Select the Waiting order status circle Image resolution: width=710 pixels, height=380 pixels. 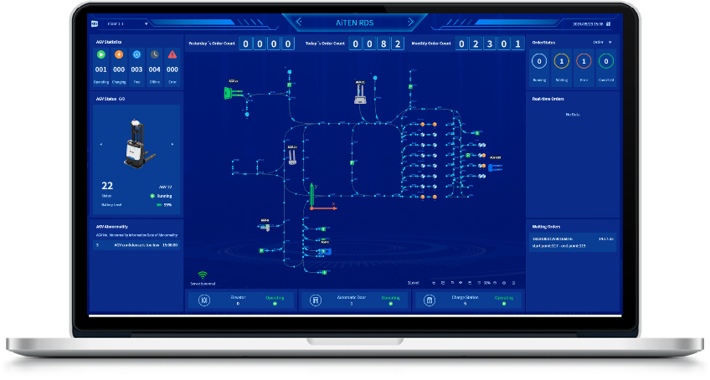[562, 60]
